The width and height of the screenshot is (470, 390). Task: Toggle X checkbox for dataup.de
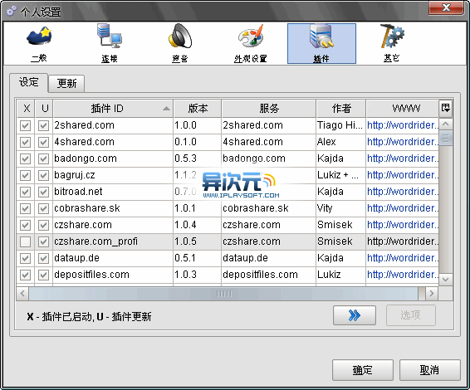point(25,258)
